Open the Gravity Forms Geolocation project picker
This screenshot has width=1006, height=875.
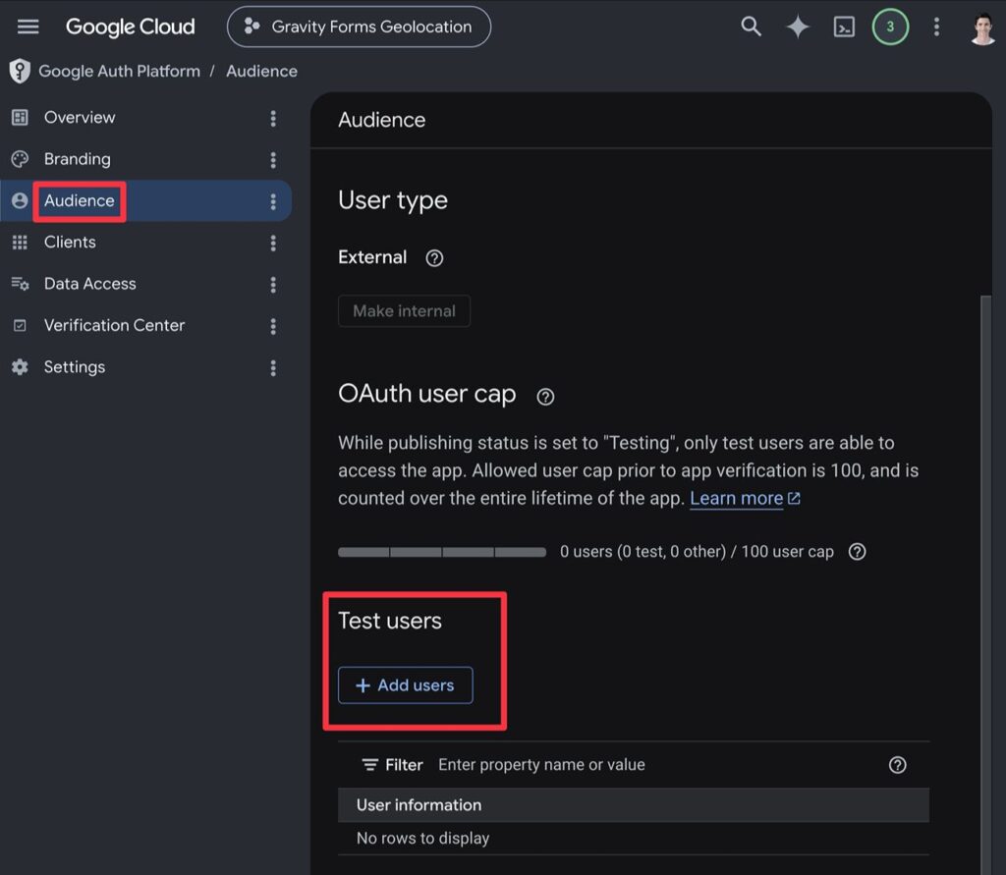click(x=359, y=27)
